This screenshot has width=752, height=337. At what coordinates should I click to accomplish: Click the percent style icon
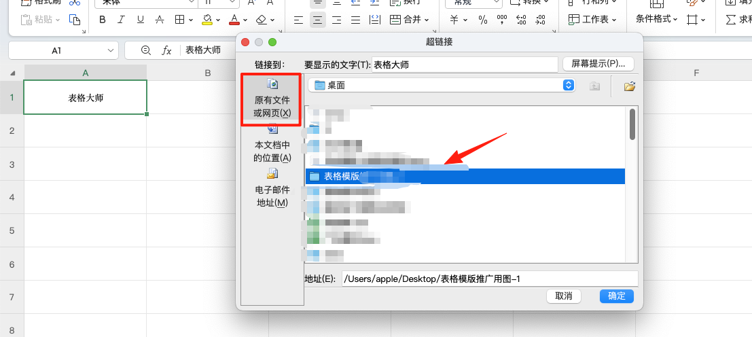coord(483,20)
